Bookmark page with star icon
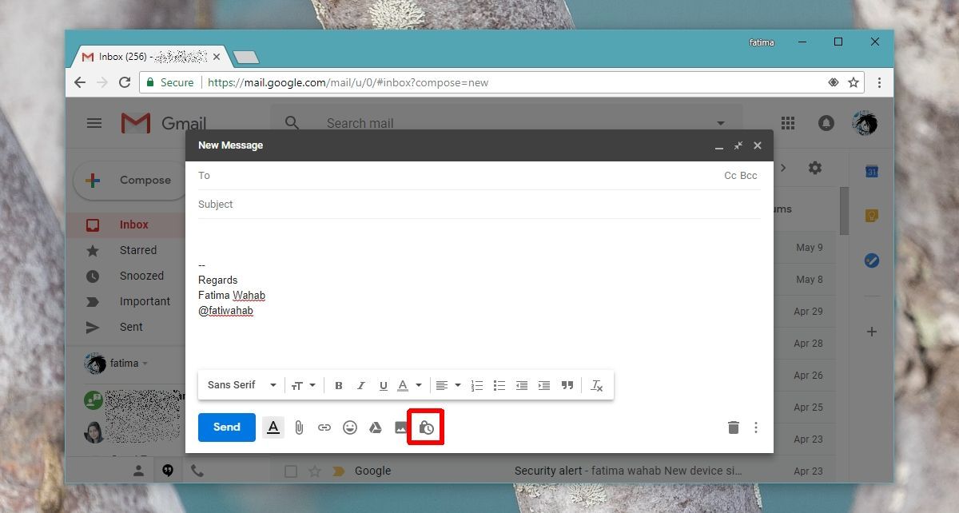 (854, 82)
